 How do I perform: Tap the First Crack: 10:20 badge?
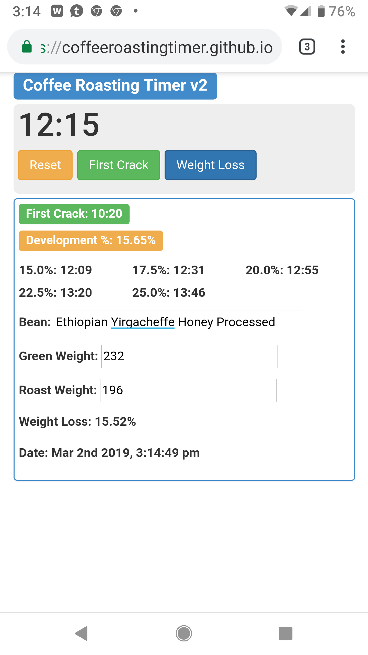coord(74,214)
